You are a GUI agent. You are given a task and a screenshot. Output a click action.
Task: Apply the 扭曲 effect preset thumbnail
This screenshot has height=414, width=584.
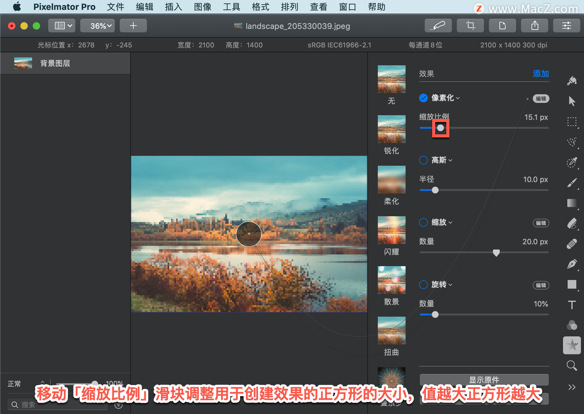[x=391, y=331]
